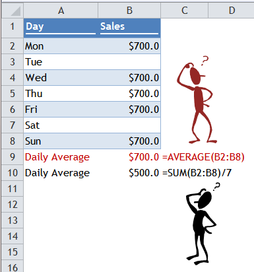
Task: Select column A header
Action: [61, 11]
